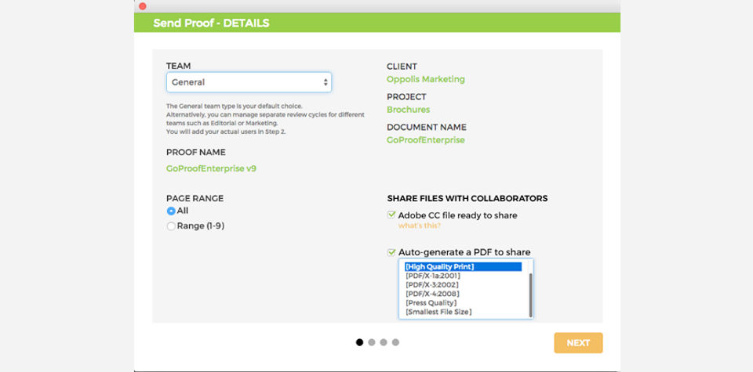Select [PDF/X-4:2008] preset in list
The image size is (753, 372).
coord(432,294)
